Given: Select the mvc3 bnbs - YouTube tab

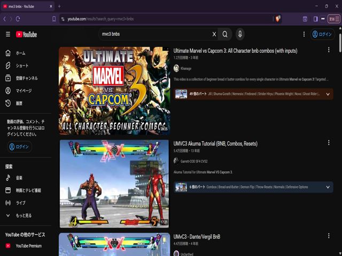Looking at the screenshot, I should (27, 6).
